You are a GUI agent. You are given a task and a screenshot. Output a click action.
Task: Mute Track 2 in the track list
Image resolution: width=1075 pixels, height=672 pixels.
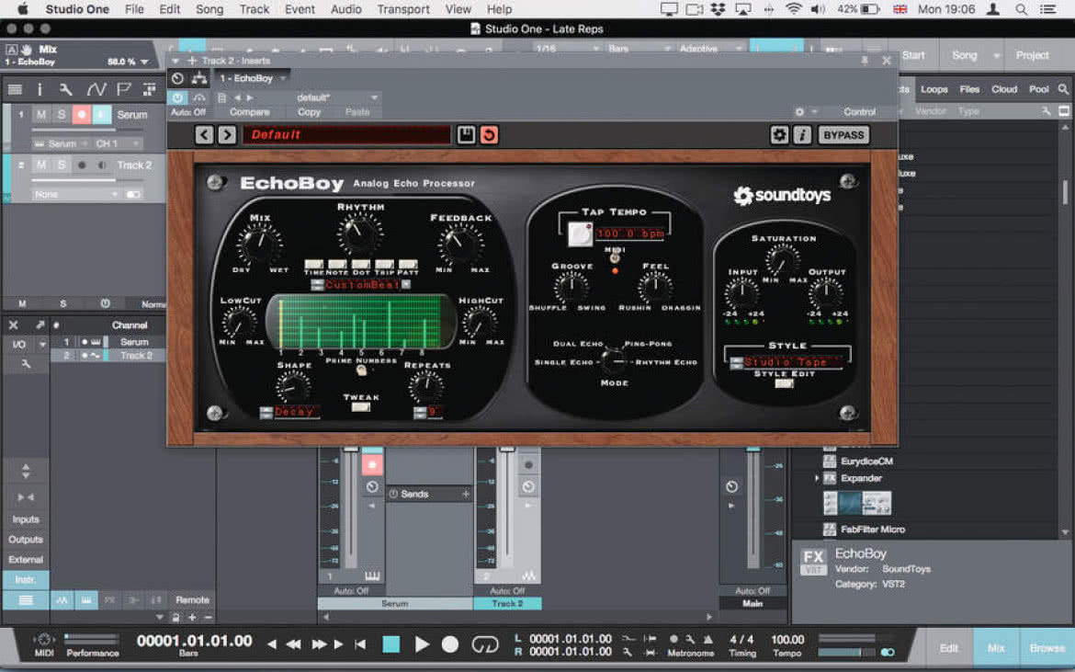pos(42,165)
